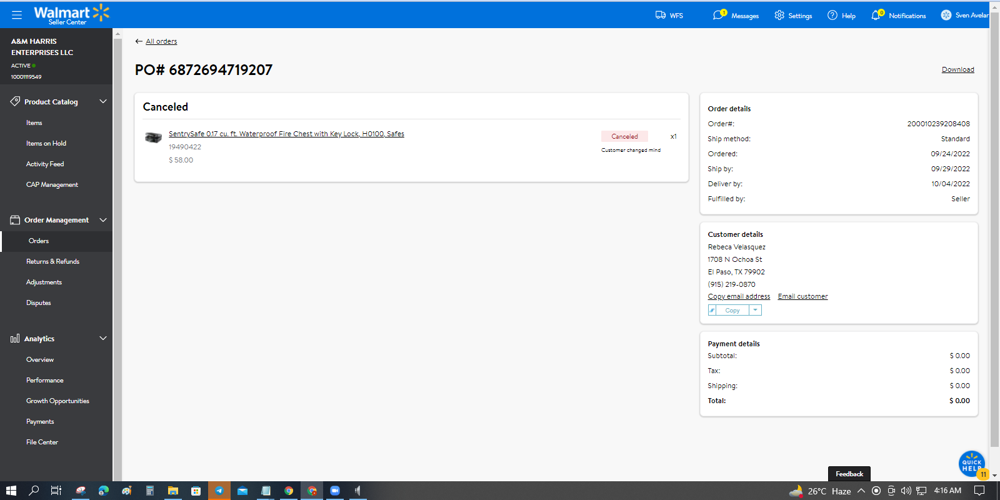Image resolution: width=1000 pixels, height=500 pixels.
Task: Click the page vertical scrollbar
Action: (x=995, y=230)
